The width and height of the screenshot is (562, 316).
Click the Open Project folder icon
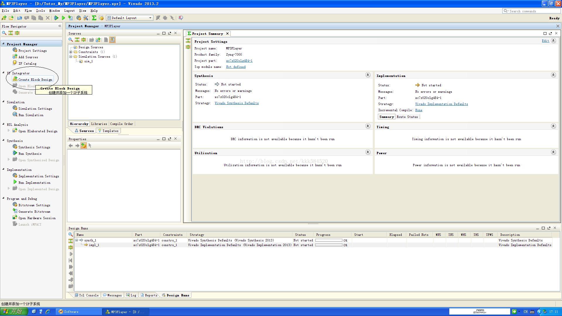11,18
